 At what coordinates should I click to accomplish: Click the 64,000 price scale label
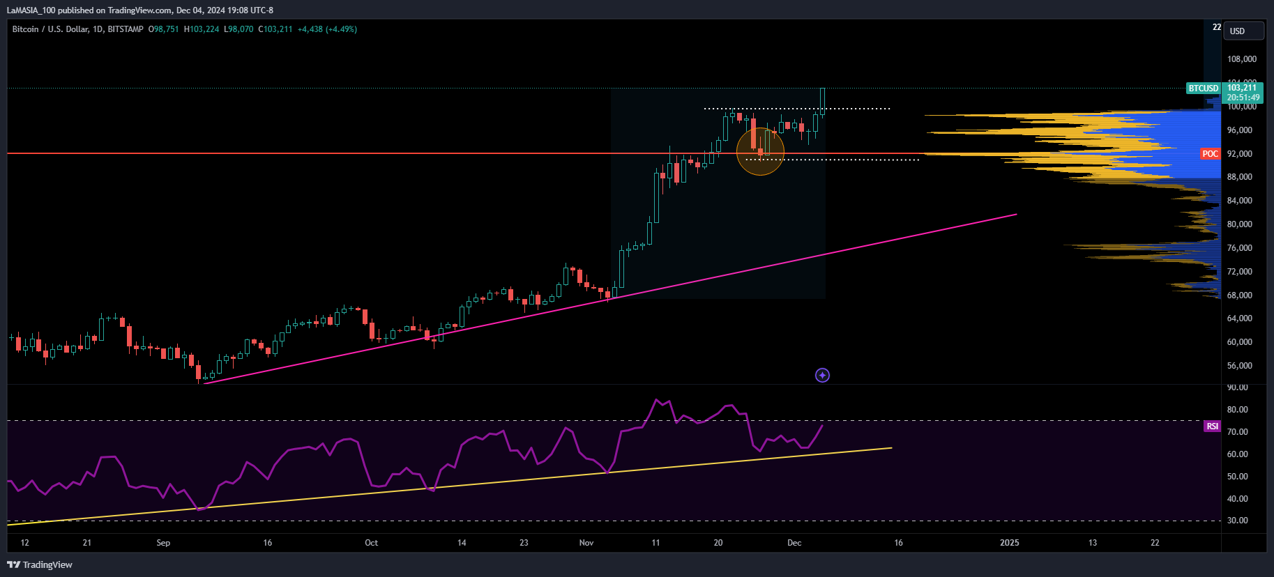click(1240, 318)
